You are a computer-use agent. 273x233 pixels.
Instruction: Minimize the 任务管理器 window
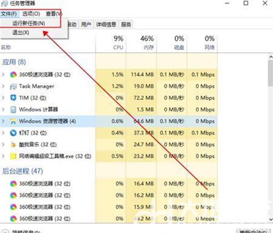227,3
